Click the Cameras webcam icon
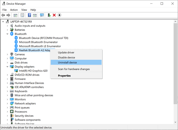 click(x=12, y=54)
